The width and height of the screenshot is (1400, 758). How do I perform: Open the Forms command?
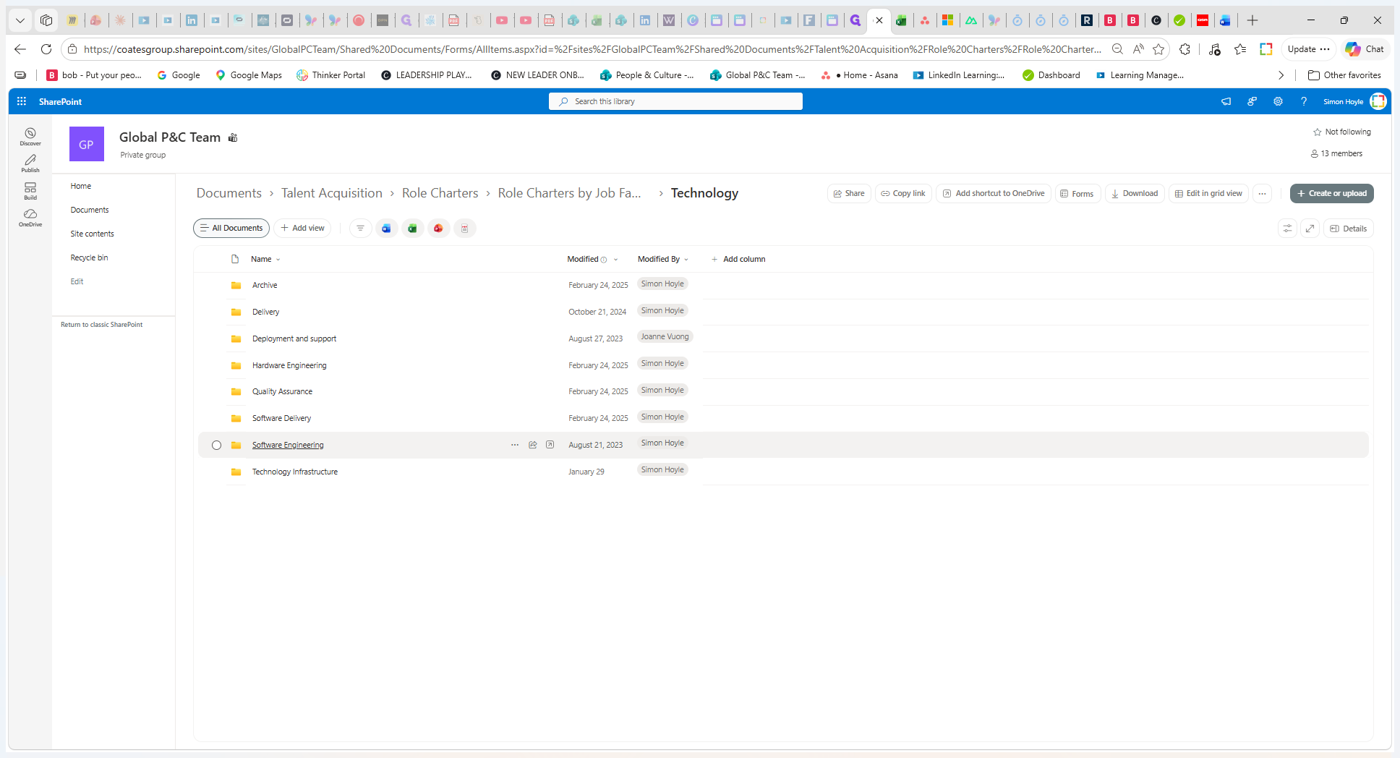click(x=1077, y=193)
